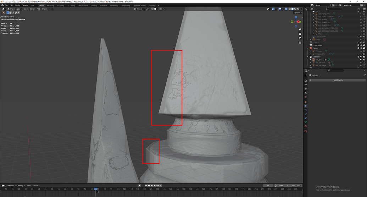
Task: Toggle viewport visibility of COPIES 002
Action: [361, 45]
